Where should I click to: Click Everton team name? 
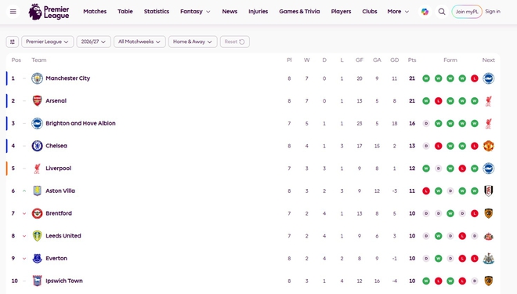click(56, 259)
